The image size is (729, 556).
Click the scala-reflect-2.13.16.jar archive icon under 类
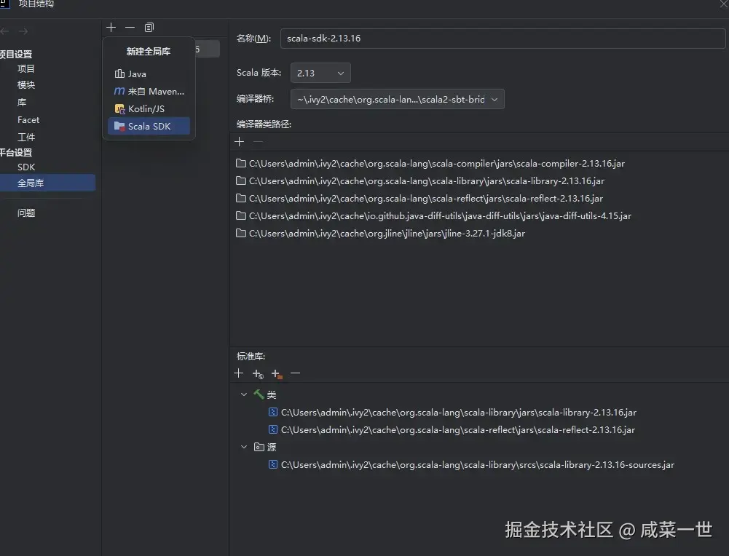tap(273, 429)
